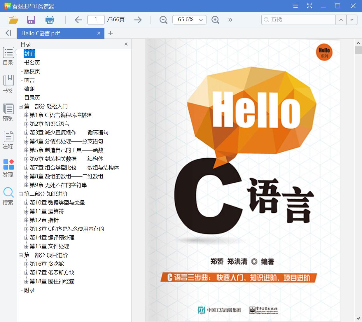
Task: Jump to 目录页 in the outline
Action: pyautogui.click(x=32, y=98)
